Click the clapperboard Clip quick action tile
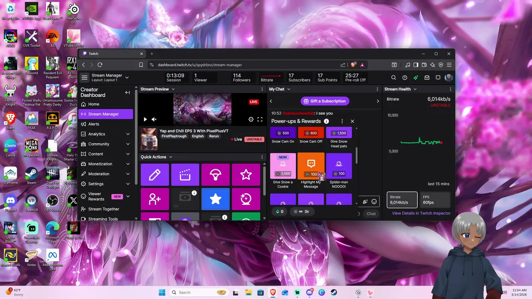This screenshot has width=532, height=299. [x=185, y=175]
